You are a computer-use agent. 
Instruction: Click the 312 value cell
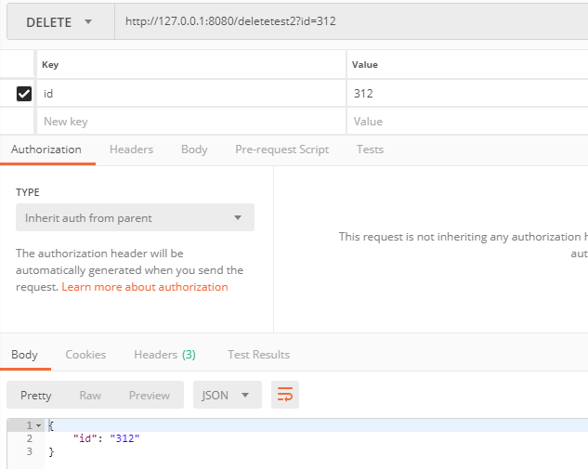coord(467,94)
